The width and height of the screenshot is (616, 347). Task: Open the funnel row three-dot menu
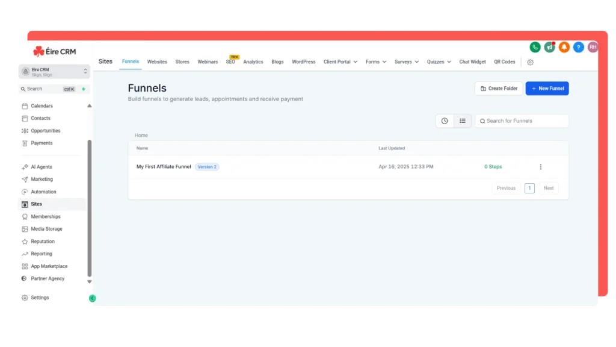[541, 167]
